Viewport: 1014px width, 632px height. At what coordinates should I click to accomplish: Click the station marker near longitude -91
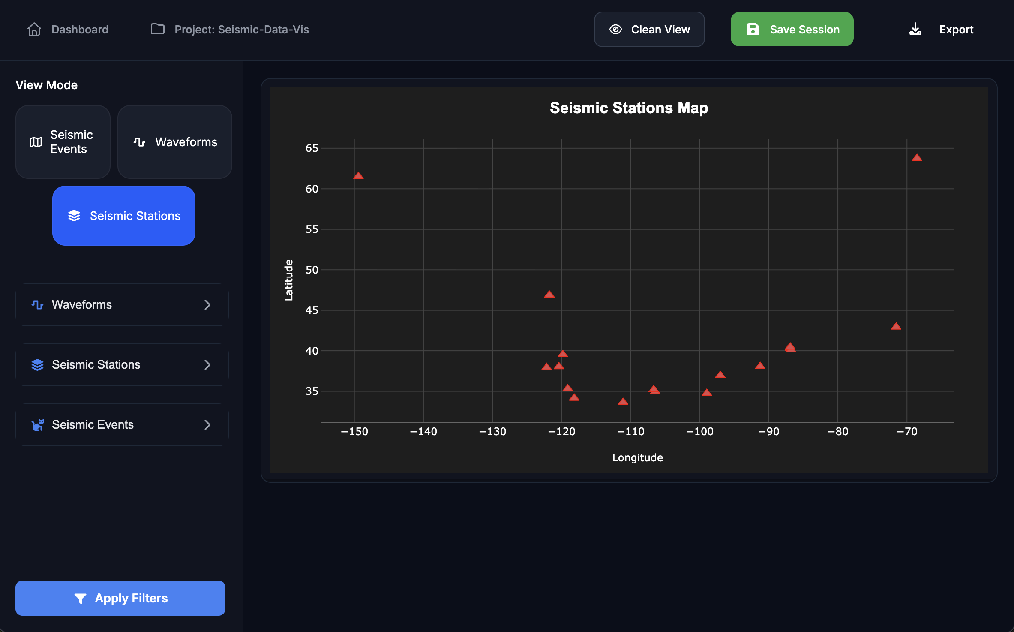(760, 366)
